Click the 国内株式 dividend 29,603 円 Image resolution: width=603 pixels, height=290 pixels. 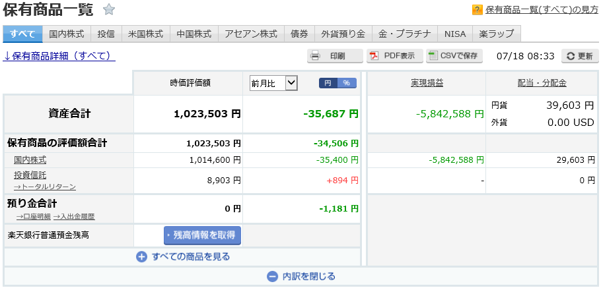pos(576,160)
